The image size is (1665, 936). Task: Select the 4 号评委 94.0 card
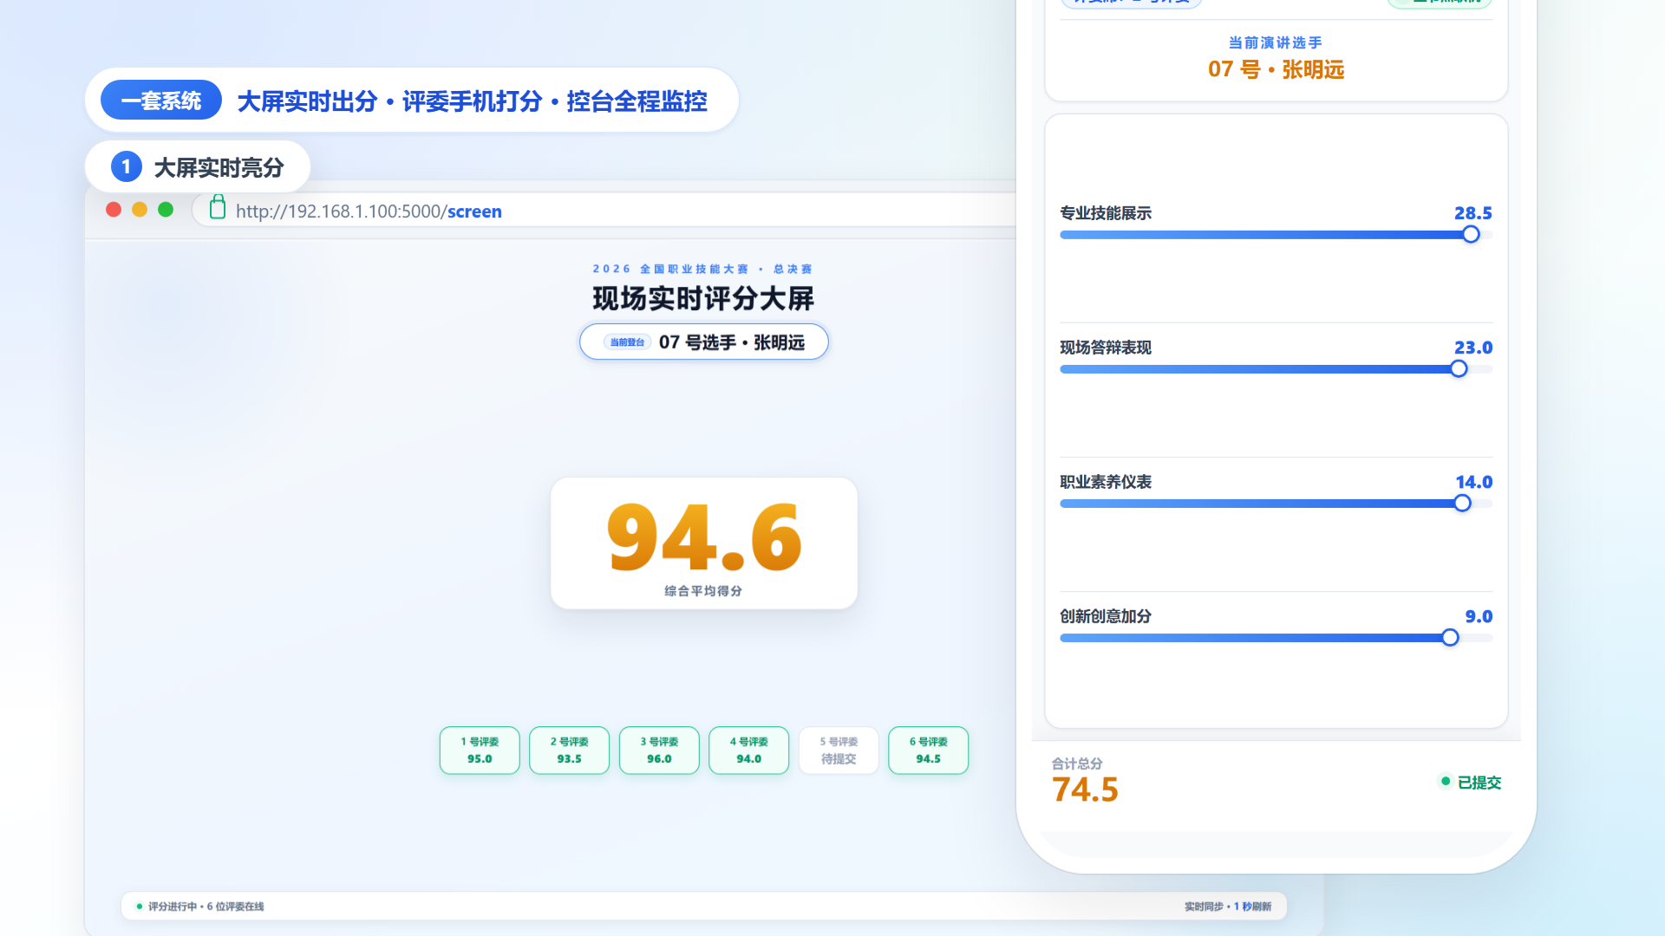[748, 751]
